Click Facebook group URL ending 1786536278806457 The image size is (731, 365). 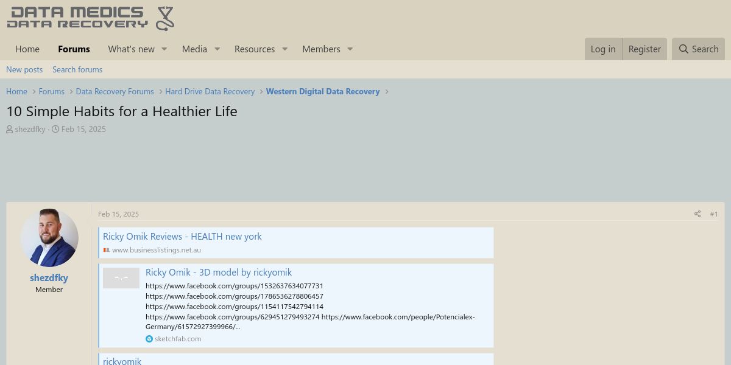[235, 296]
